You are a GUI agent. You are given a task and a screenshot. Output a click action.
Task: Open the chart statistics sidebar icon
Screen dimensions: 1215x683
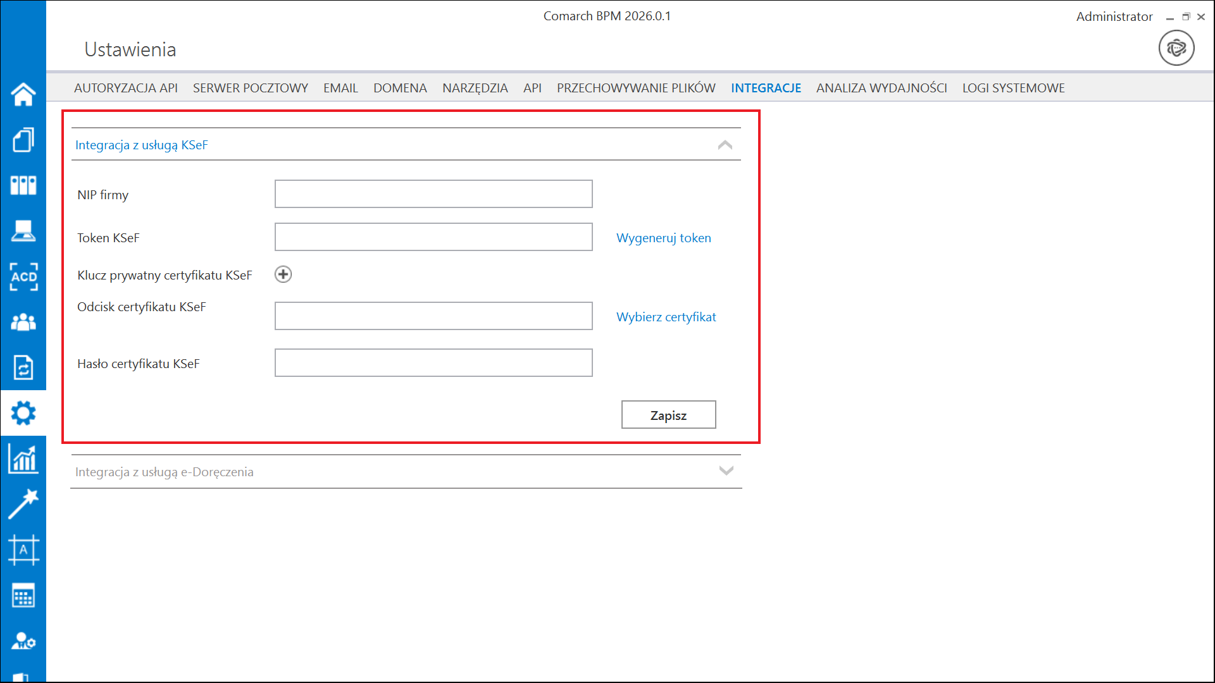coord(23,458)
